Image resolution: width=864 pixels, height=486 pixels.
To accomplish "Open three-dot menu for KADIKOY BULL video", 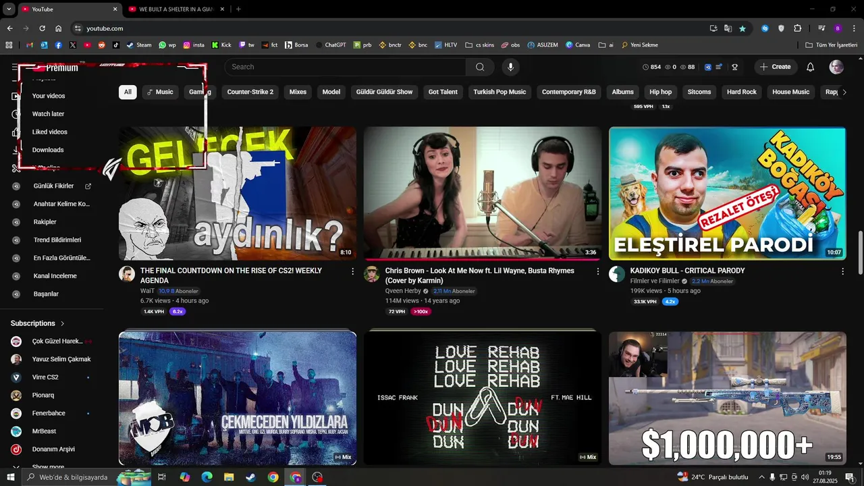I will [x=842, y=271].
